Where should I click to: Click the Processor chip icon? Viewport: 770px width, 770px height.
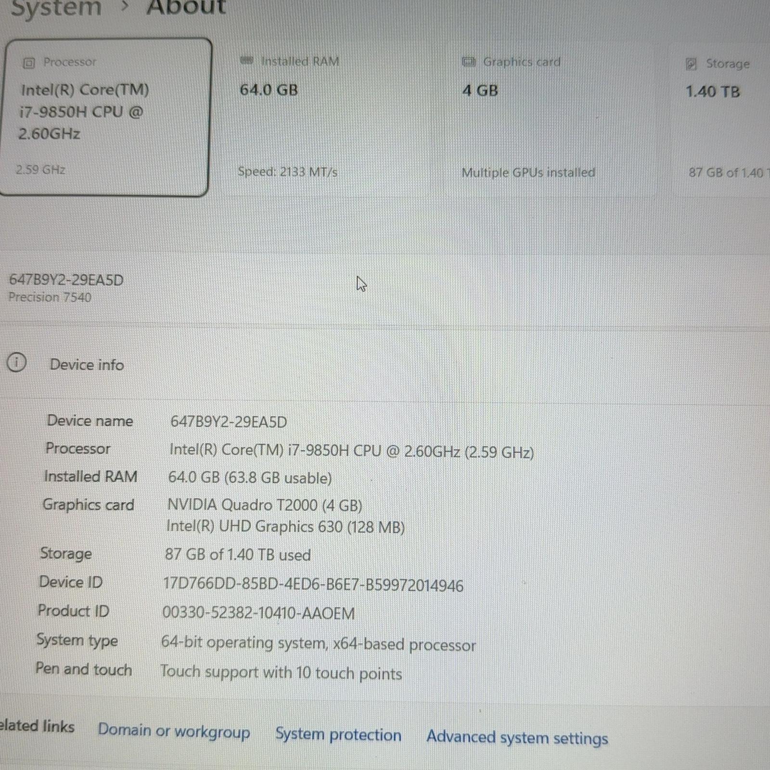[x=29, y=63]
